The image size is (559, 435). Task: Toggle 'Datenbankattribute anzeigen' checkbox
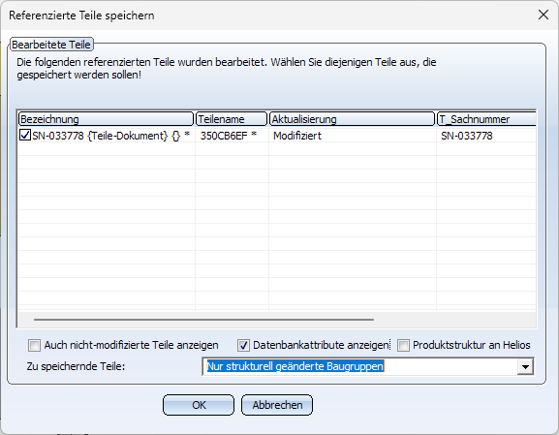pyautogui.click(x=243, y=345)
